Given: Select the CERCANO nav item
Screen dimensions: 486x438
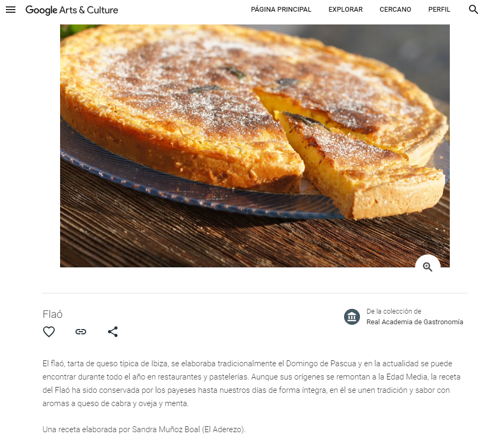Looking at the screenshot, I should point(395,10).
